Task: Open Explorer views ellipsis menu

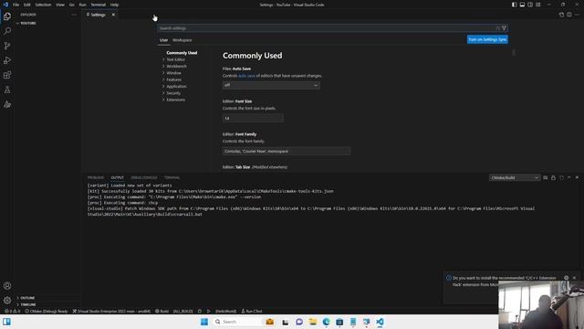Action: [74, 15]
